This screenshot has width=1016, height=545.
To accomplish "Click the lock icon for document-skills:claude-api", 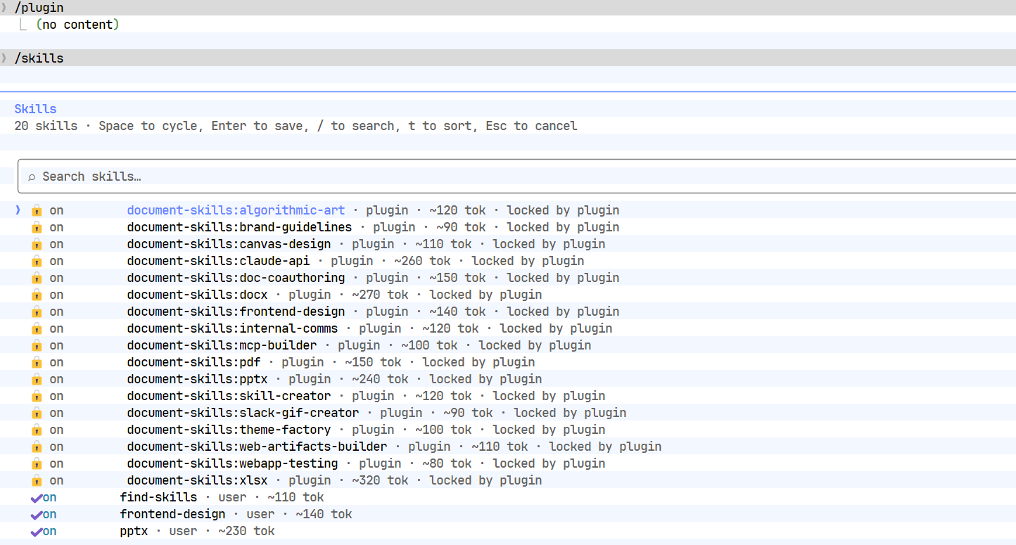I will (37, 261).
